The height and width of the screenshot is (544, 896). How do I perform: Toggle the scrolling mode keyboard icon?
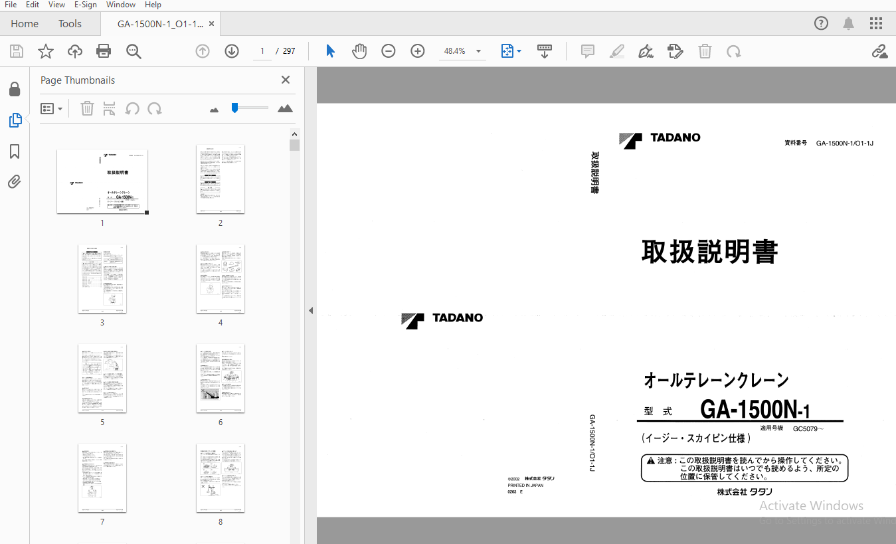pos(545,51)
